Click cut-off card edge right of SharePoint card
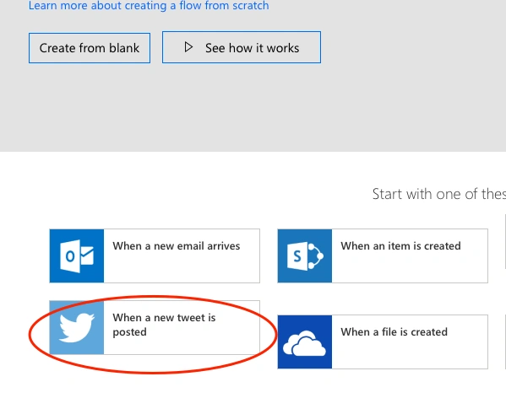 [505, 241]
